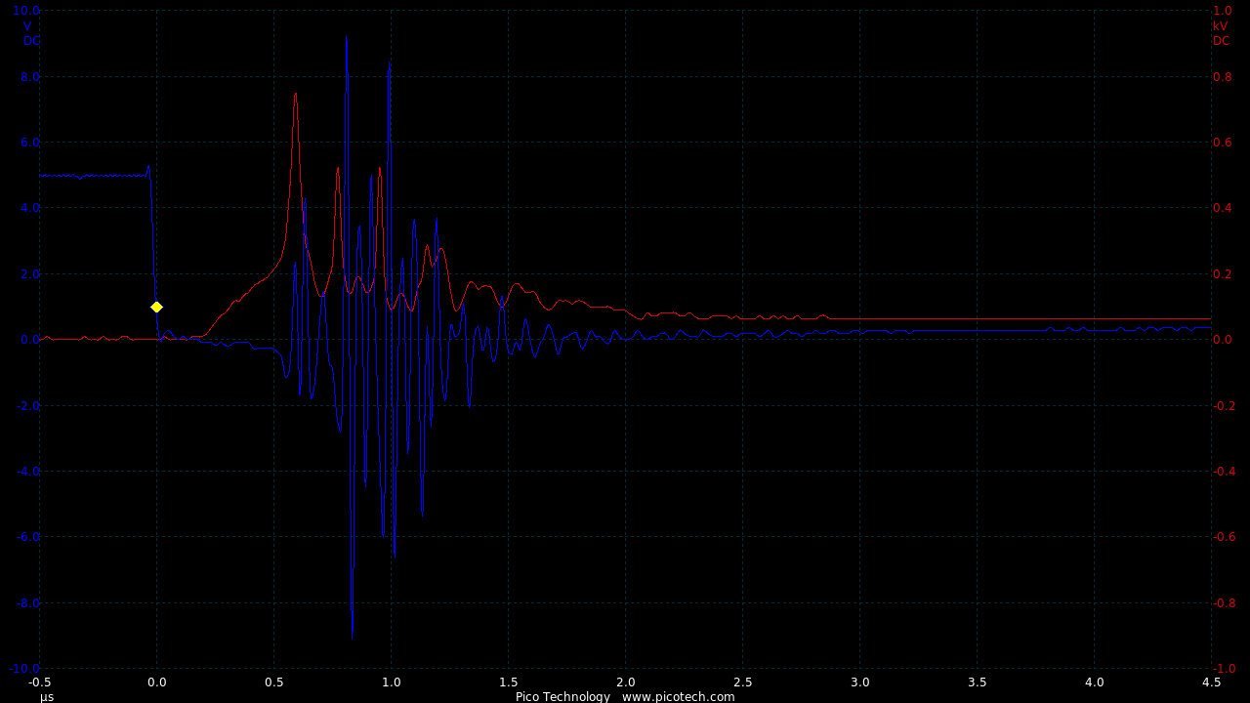Click the 2.5 tick label on time axis
1250x703 pixels.
742,682
